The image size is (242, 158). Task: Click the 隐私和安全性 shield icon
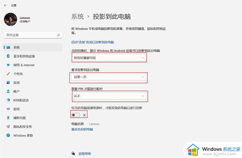coord(8,127)
